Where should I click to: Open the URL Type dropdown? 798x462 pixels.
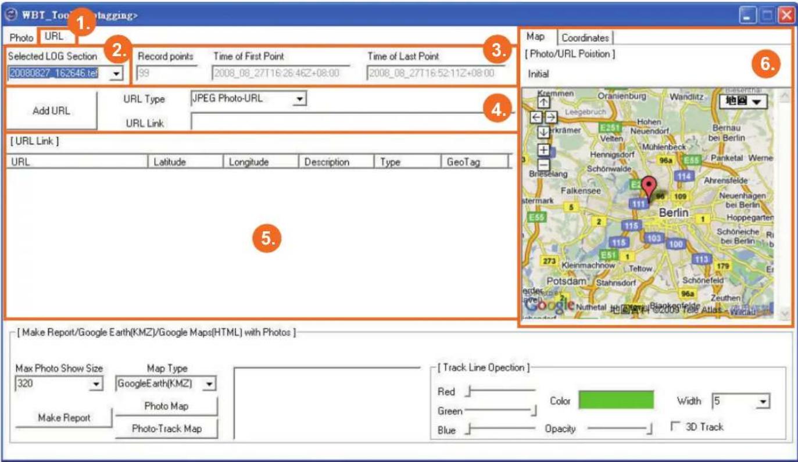coord(299,99)
